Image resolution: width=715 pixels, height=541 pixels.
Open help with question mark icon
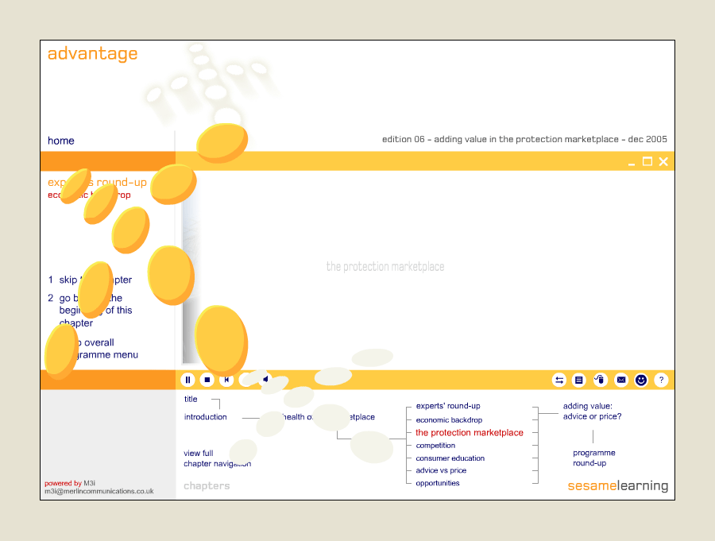661,380
